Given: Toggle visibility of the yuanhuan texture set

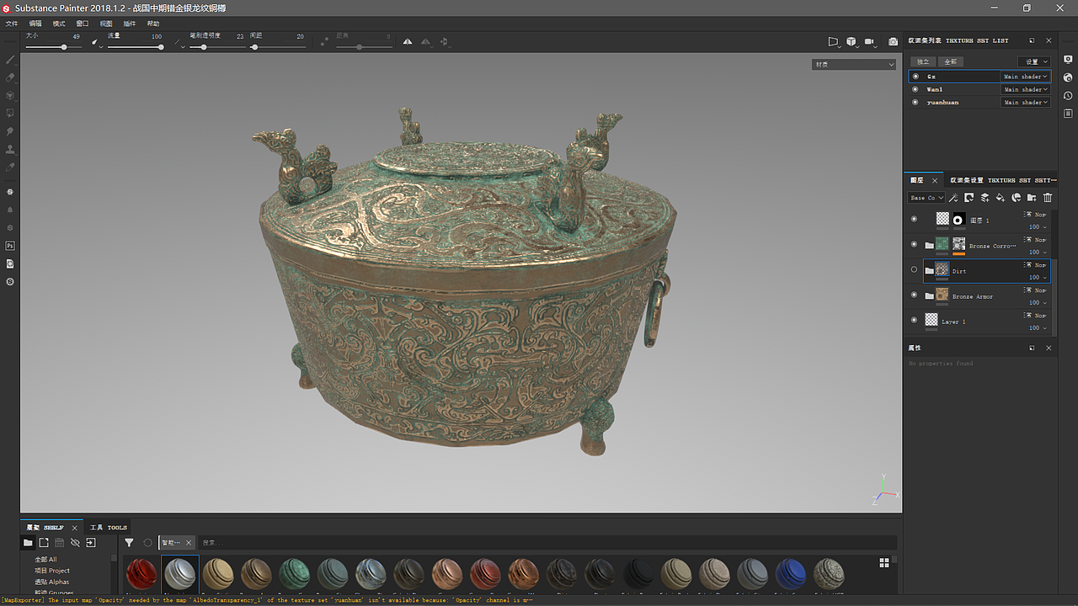Looking at the screenshot, I should 915,102.
